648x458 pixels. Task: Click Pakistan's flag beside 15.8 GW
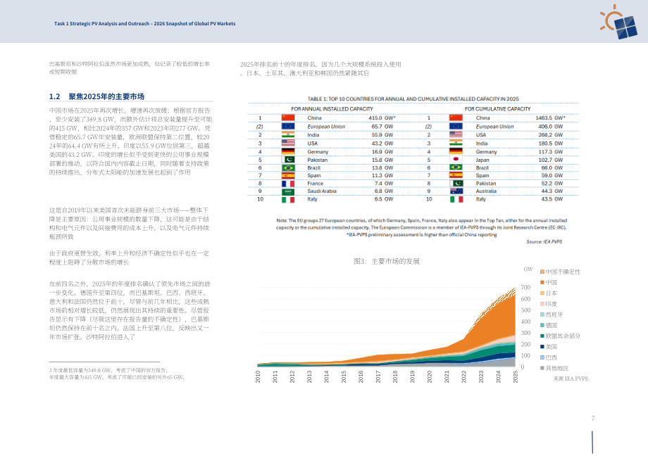coord(288,160)
